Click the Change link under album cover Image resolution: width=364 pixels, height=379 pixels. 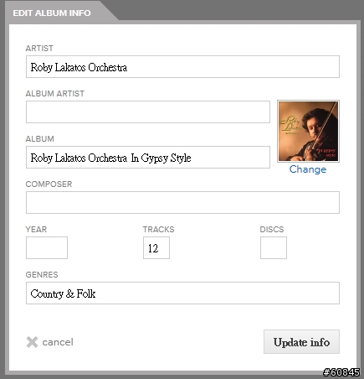tap(308, 169)
